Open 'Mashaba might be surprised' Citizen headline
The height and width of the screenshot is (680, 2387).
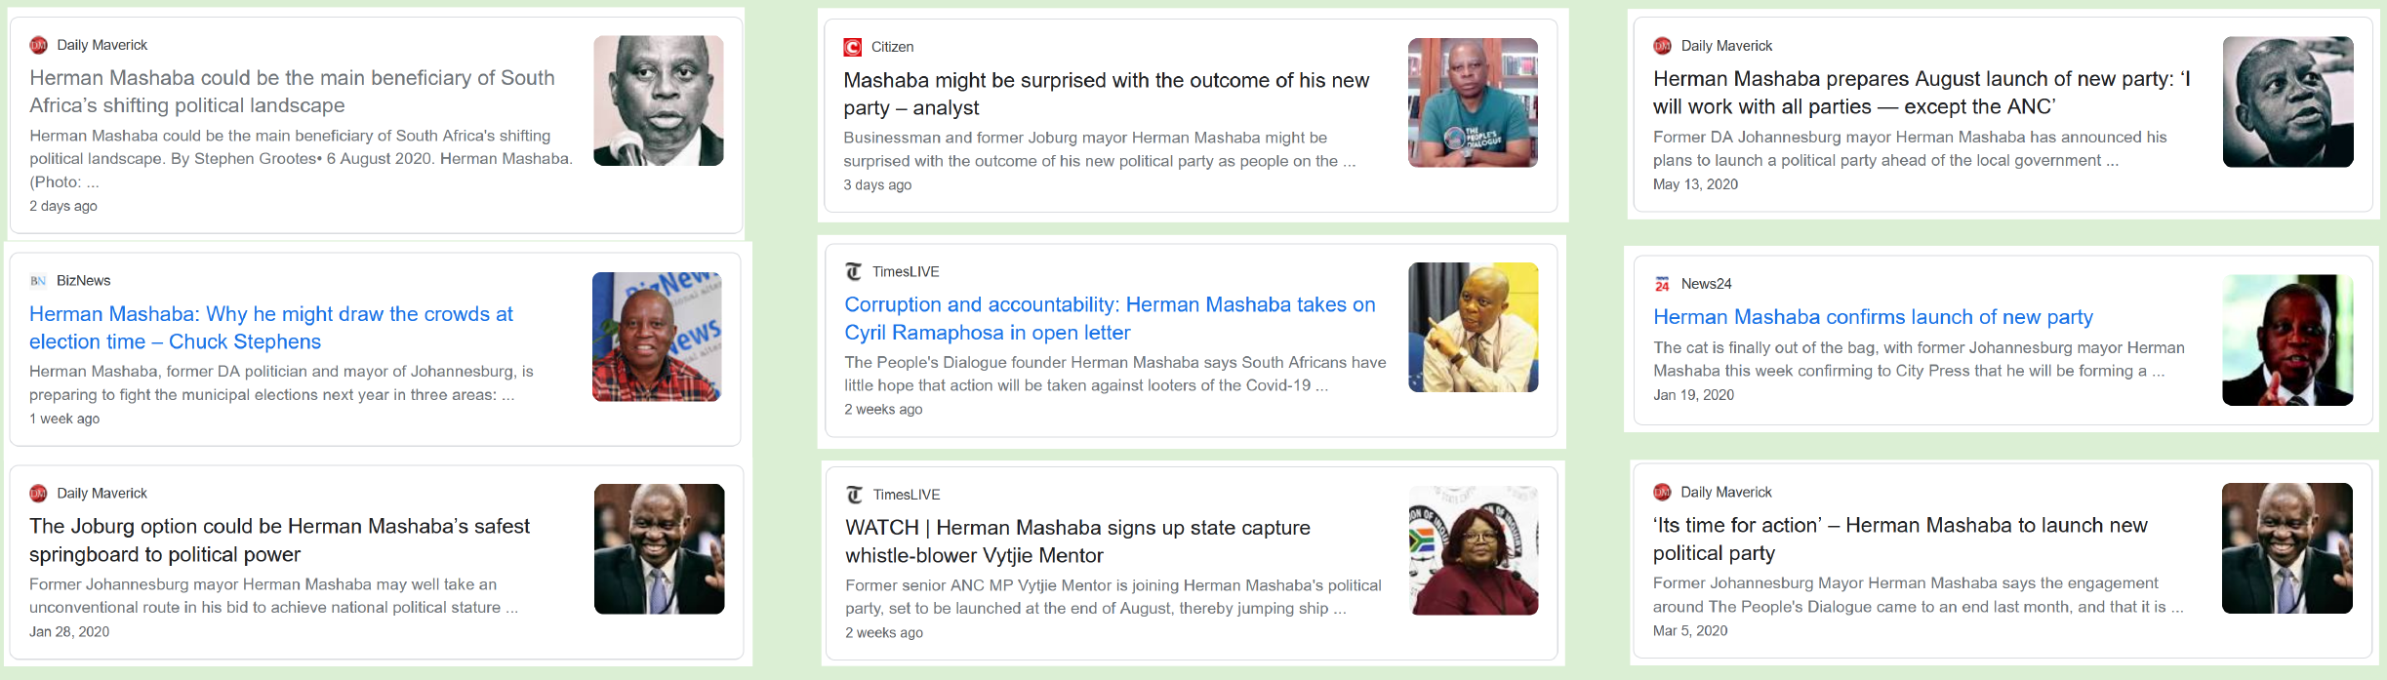pyautogui.click(x=1107, y=94)
